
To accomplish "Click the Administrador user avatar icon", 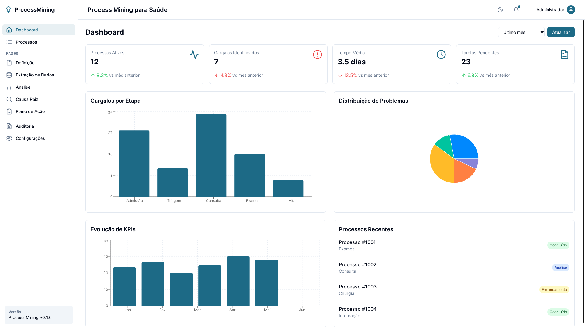I will [571, 10].
